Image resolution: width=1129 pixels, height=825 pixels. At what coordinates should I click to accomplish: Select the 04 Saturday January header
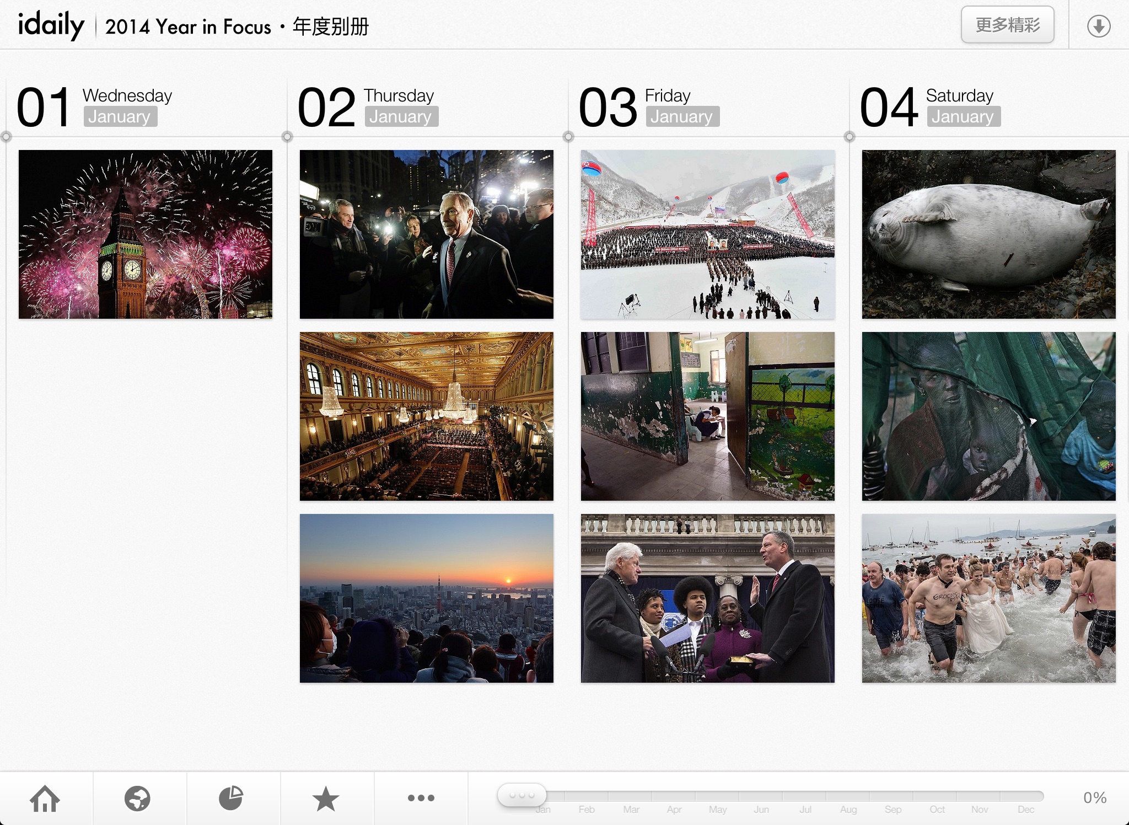(929, 106)
